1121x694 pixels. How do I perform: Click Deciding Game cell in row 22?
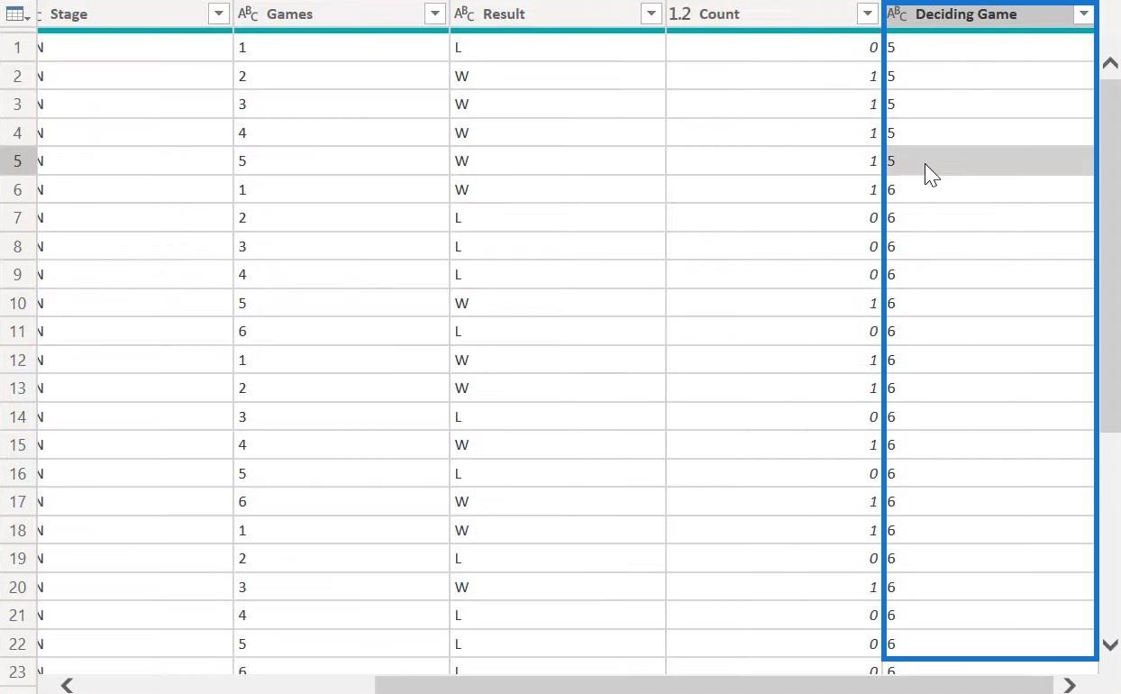tap(989, 644)
